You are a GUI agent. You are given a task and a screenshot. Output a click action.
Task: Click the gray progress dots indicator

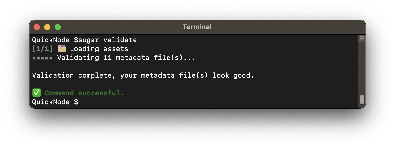click(x=42, y=58)
